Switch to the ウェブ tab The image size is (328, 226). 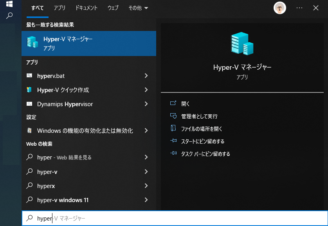pyautogui.click(x=113, y=8)
